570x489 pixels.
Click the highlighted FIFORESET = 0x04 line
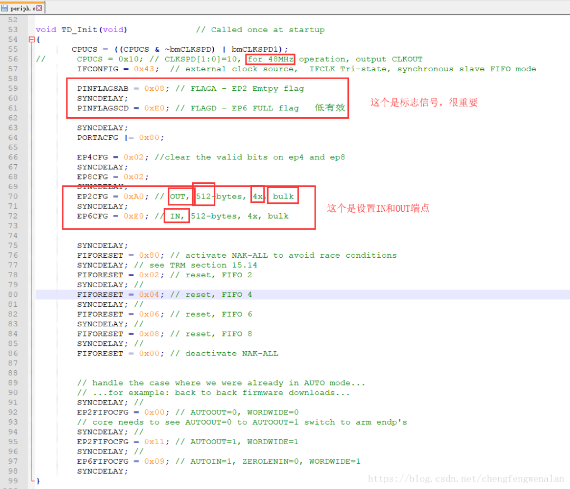tap(132, 294)
